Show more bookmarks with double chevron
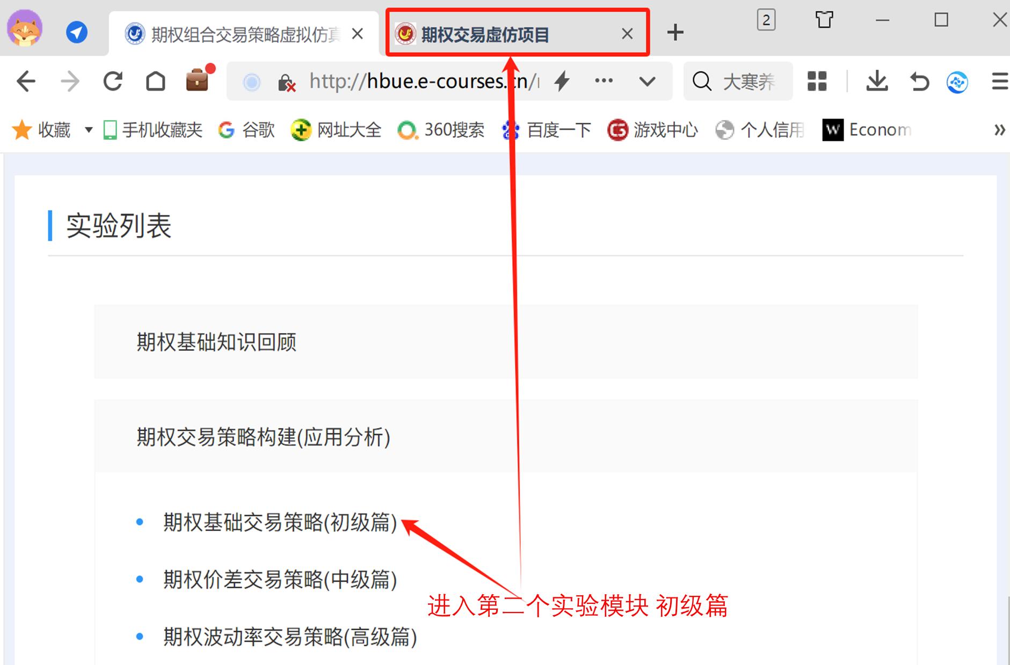Image resolution: width=1010 pixels, height=665 pixels. click(999, 130)
